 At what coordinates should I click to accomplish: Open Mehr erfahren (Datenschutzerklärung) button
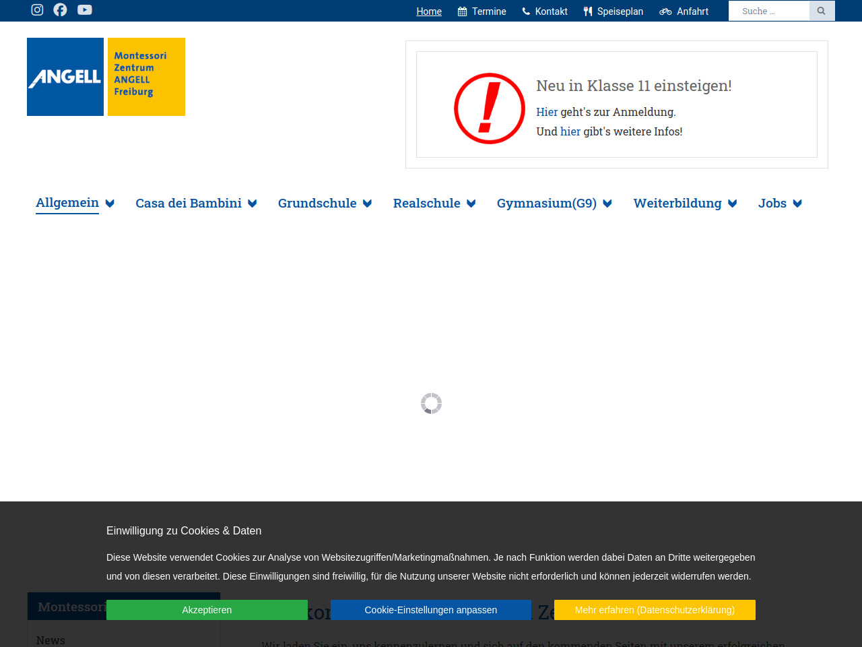click(x=655, y=610)
